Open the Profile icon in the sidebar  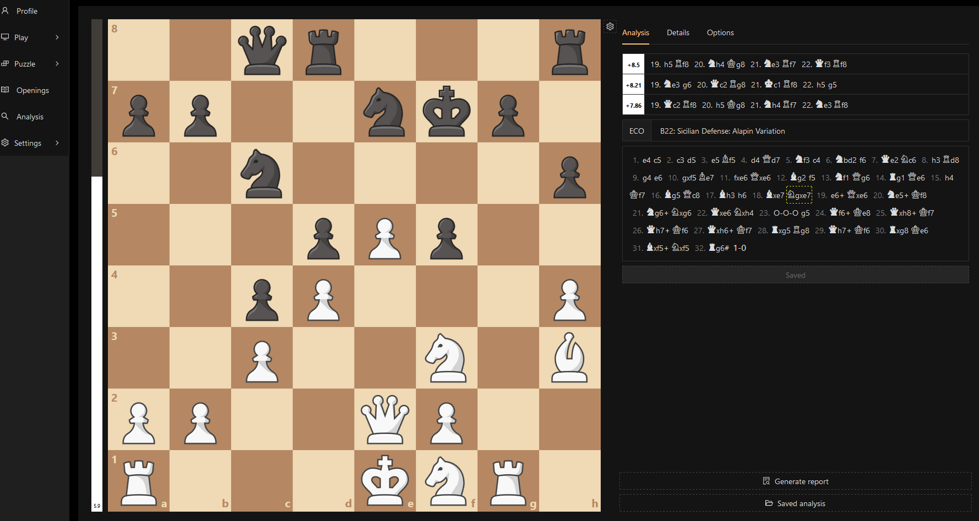(5, 10)
